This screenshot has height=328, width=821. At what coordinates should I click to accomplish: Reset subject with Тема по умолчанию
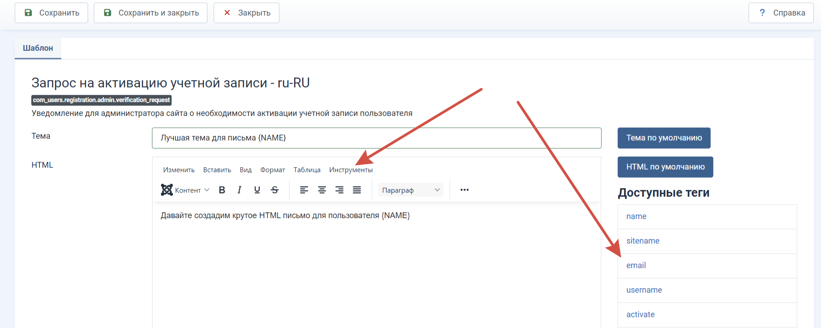pos(664,138)
